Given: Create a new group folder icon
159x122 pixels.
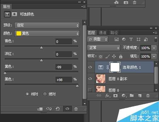Looking at the screenshot, I should click(131, 95).
